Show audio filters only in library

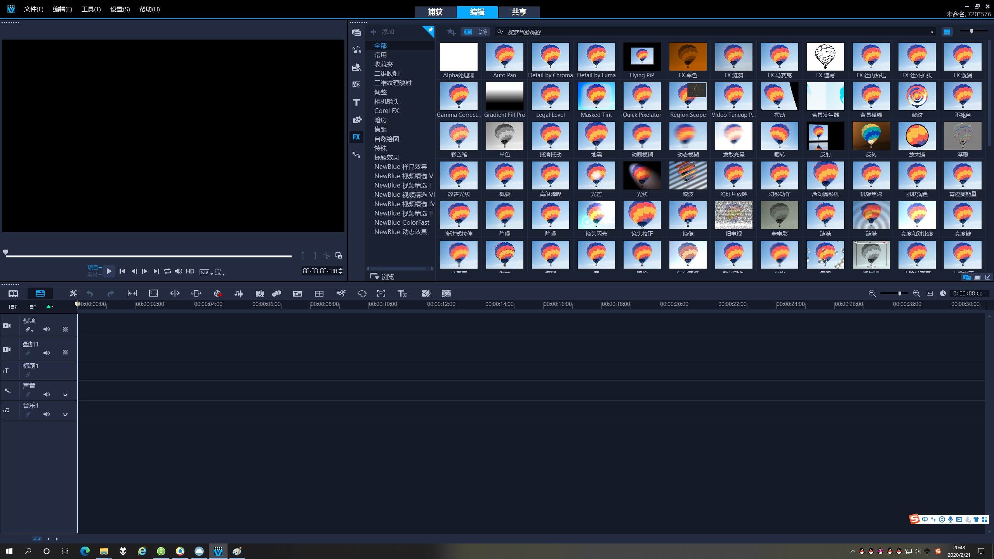point(483,32)
